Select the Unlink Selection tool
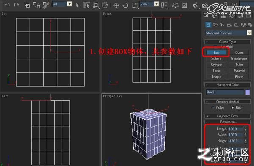Screen dimensions: 254x166 (36, 5)
